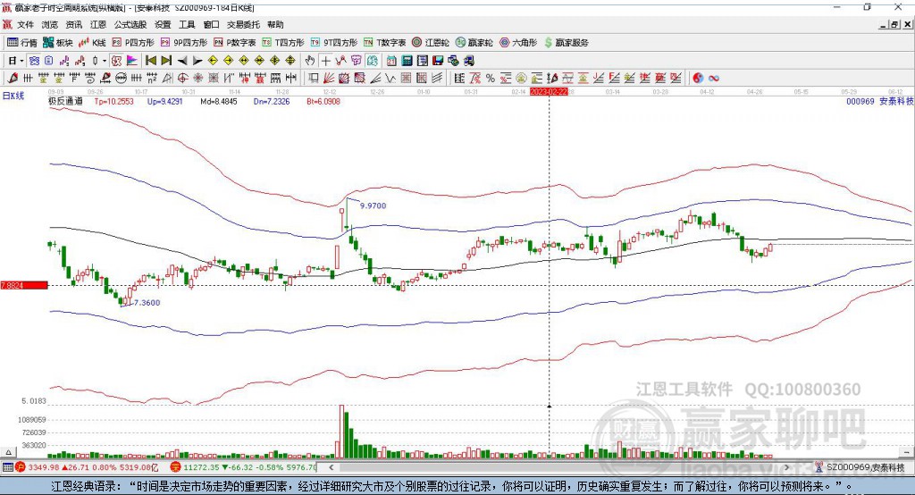Image resolution: width=915 pixels, height=495 pixels.
Task: Open the 窗口 menu
Action: tap(211, 24)
